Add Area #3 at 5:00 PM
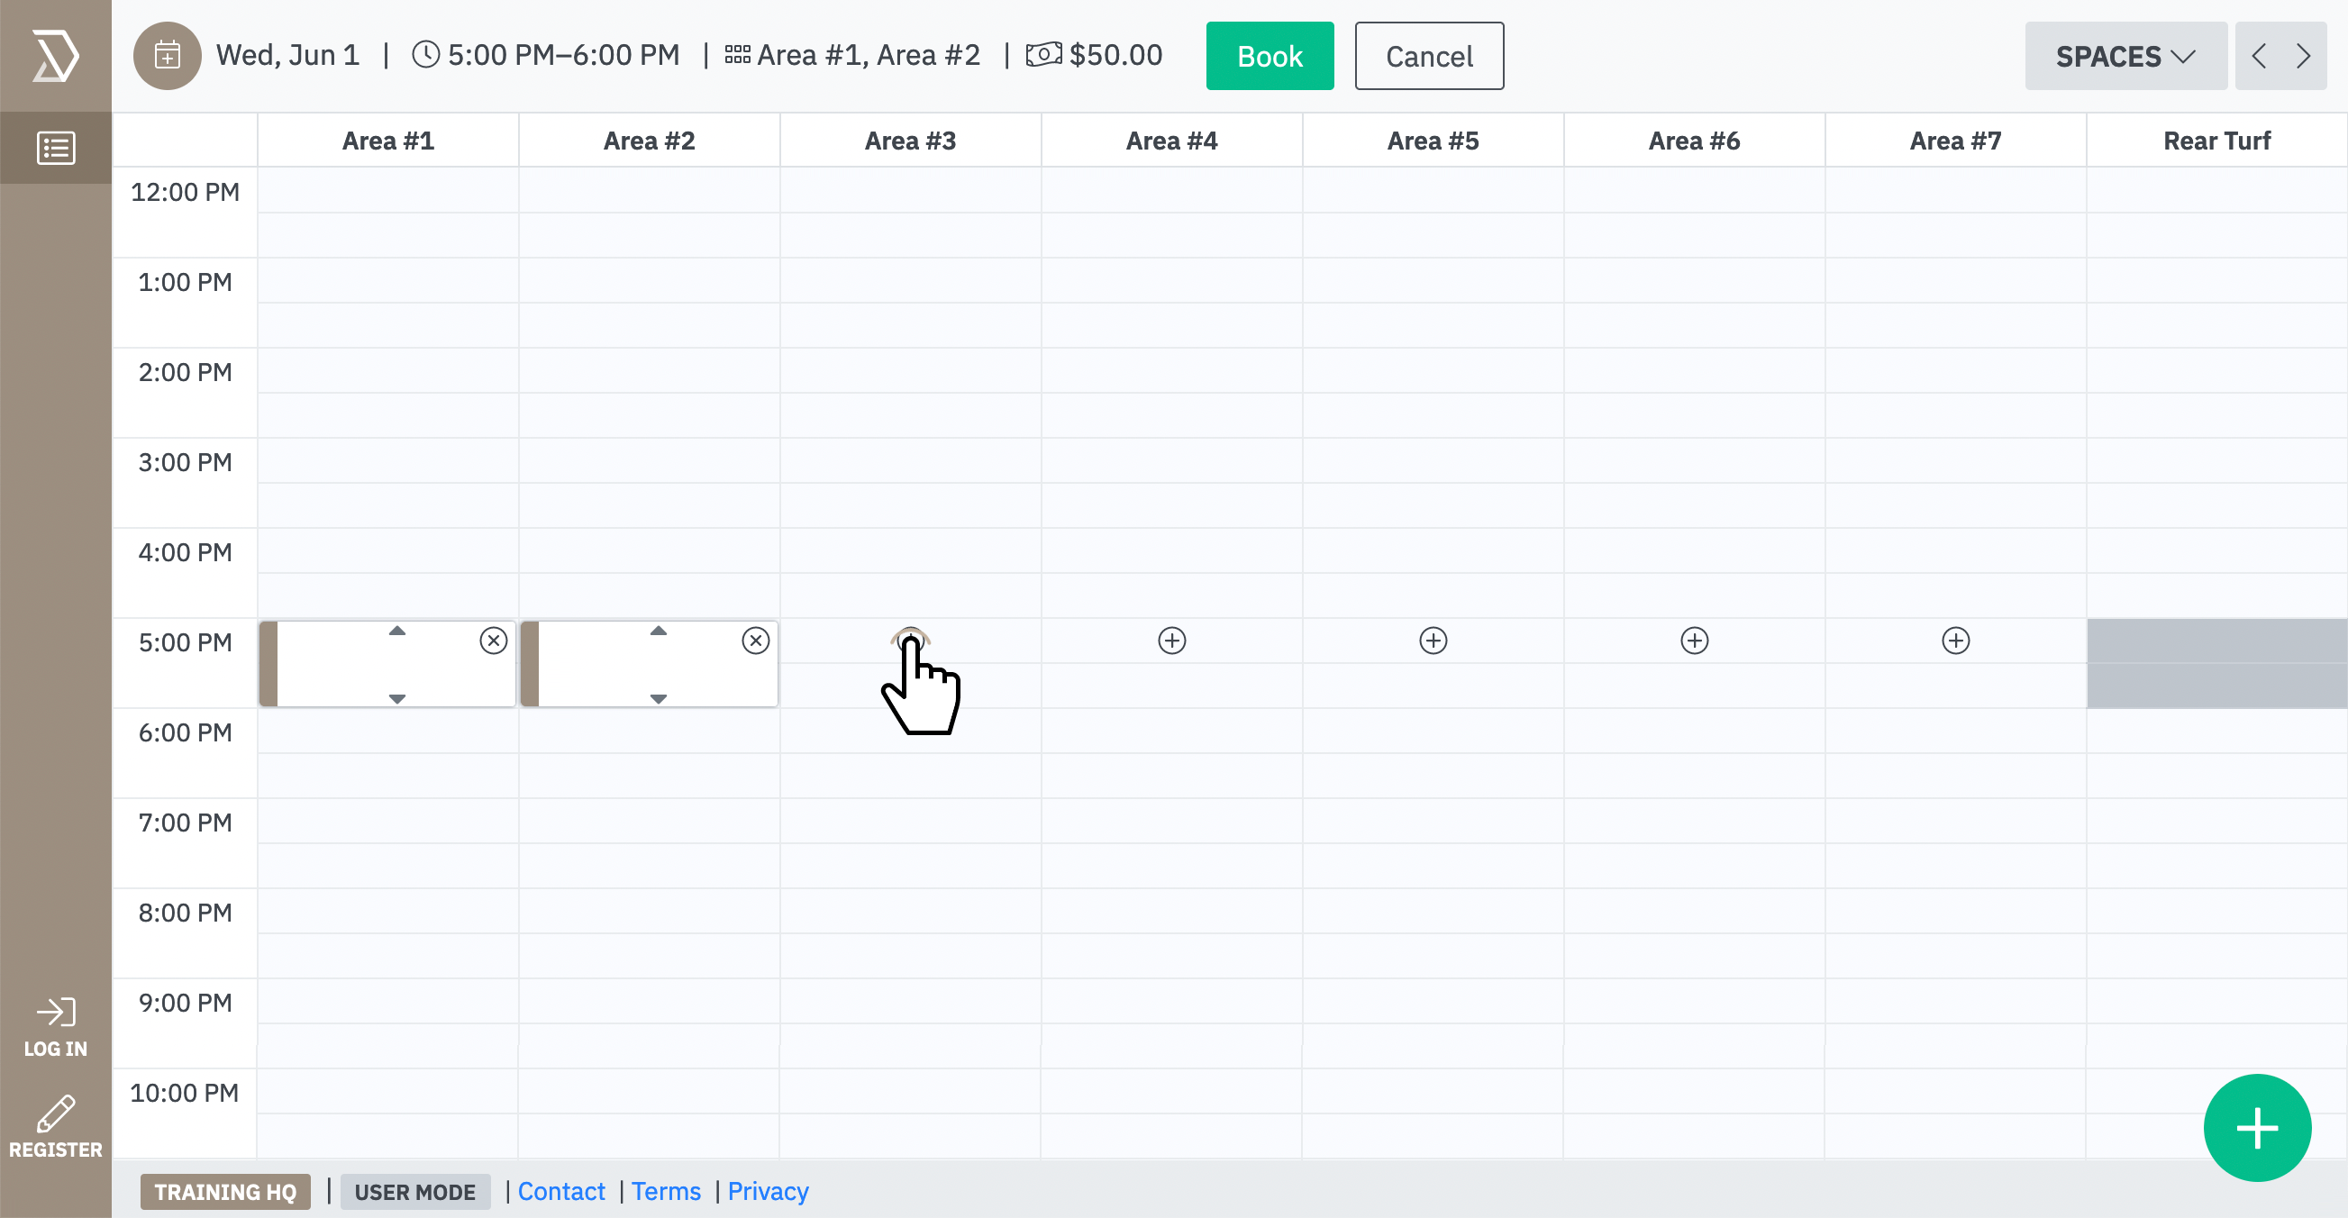 tap(911, 640)
